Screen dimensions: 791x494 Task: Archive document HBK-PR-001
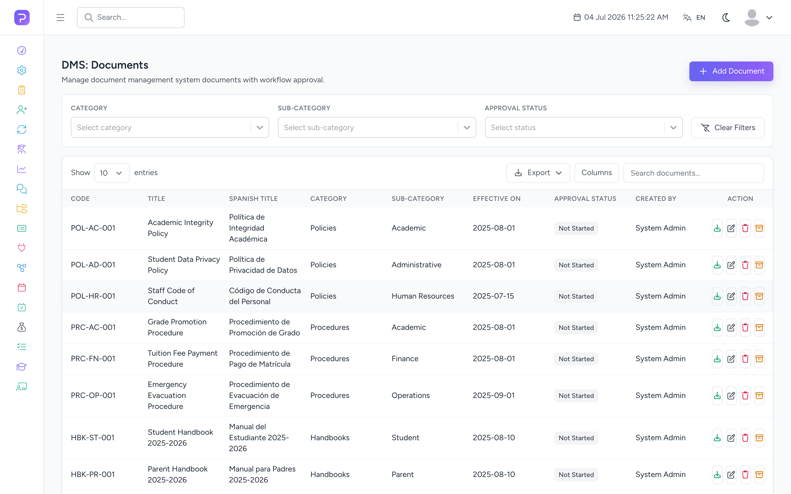coord(759,475)
